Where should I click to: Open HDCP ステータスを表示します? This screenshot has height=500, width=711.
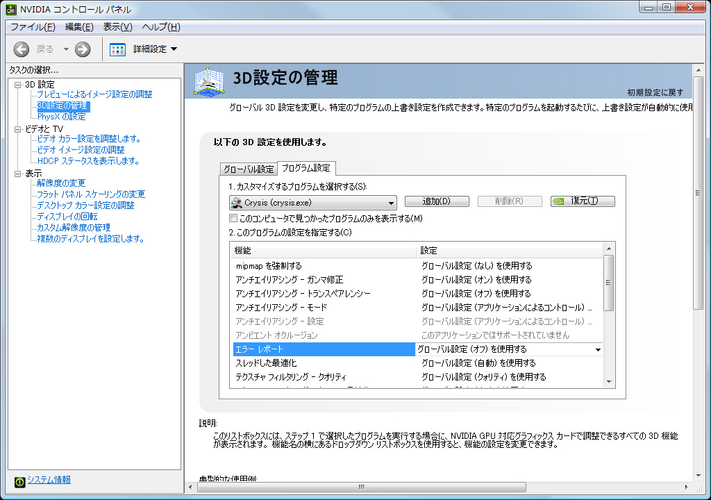click(x=88, y=161)
